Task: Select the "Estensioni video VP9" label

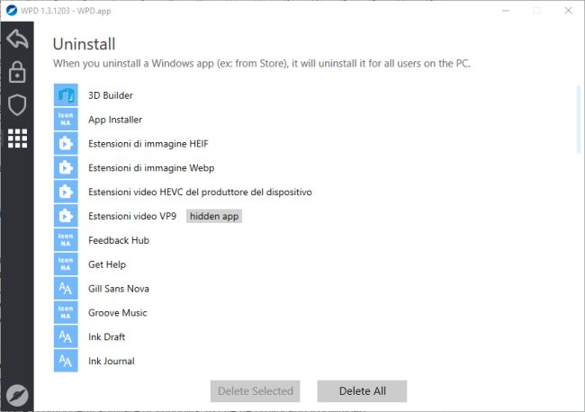Action: [x=132, y=216]
